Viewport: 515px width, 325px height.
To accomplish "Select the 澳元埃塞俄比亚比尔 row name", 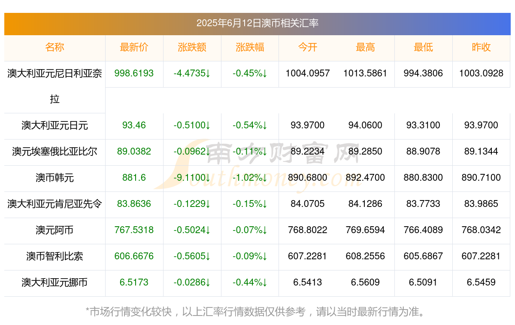I will 55,152.
